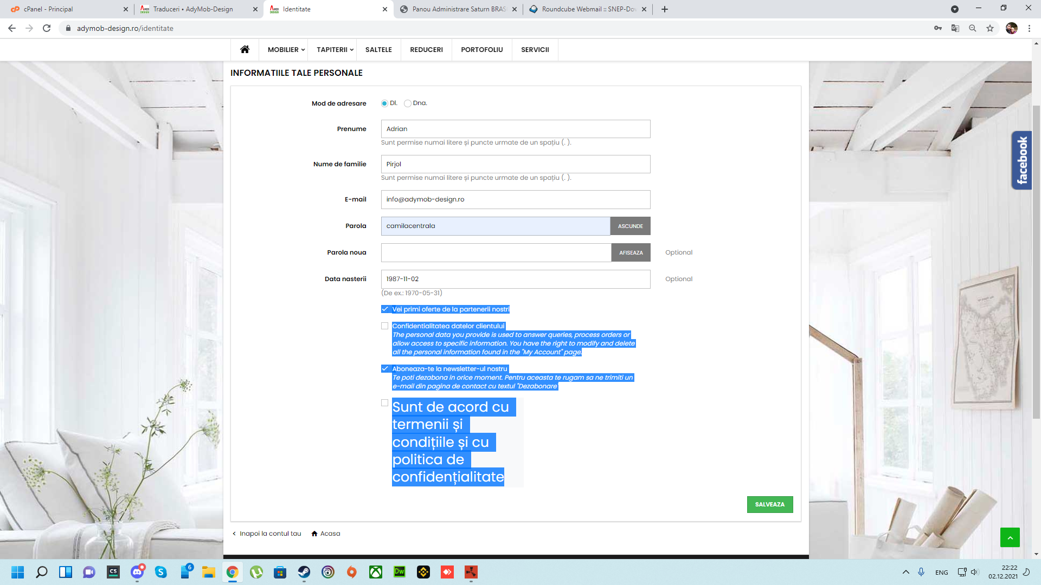
Task: Click the home icon in navigation bar
Action: [245, 49]
